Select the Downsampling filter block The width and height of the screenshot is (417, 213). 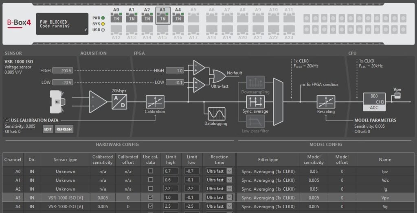255,83
